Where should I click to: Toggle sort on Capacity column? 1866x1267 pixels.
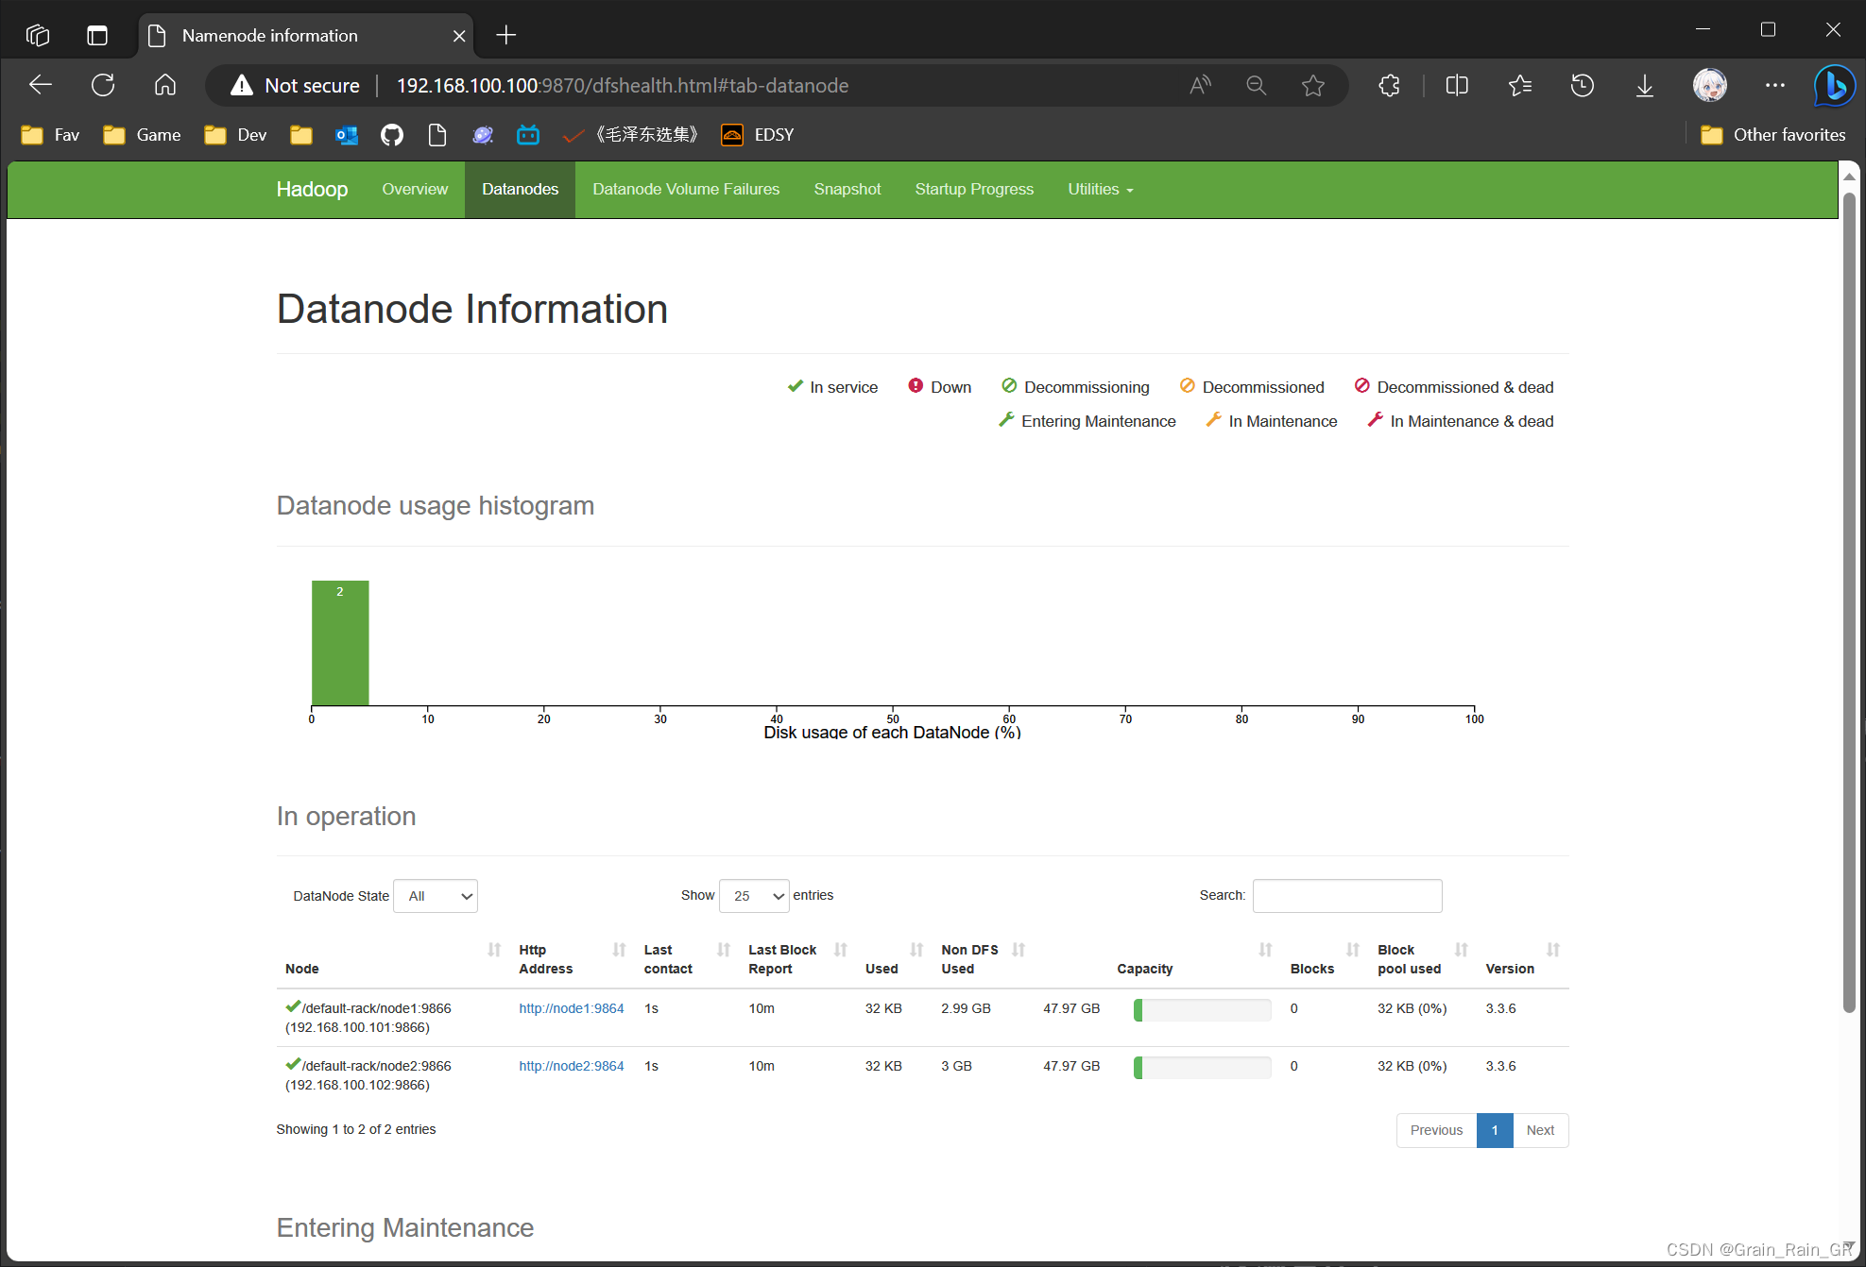[1265, 950]
